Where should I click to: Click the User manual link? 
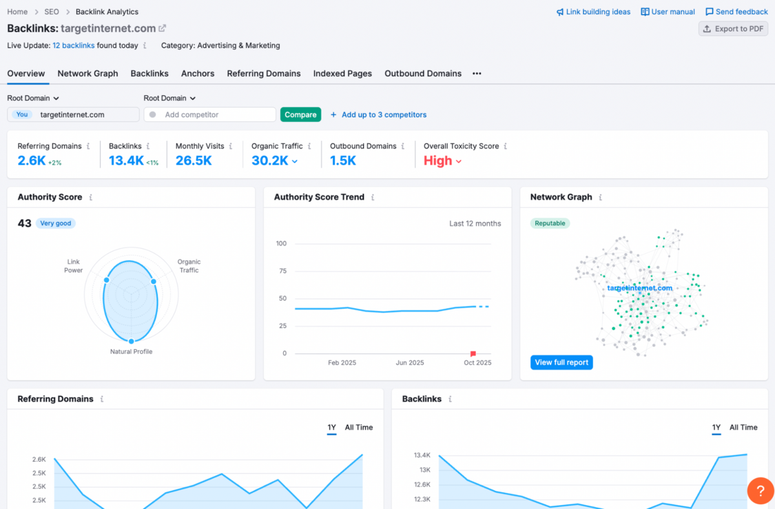[x=673, y=12]
